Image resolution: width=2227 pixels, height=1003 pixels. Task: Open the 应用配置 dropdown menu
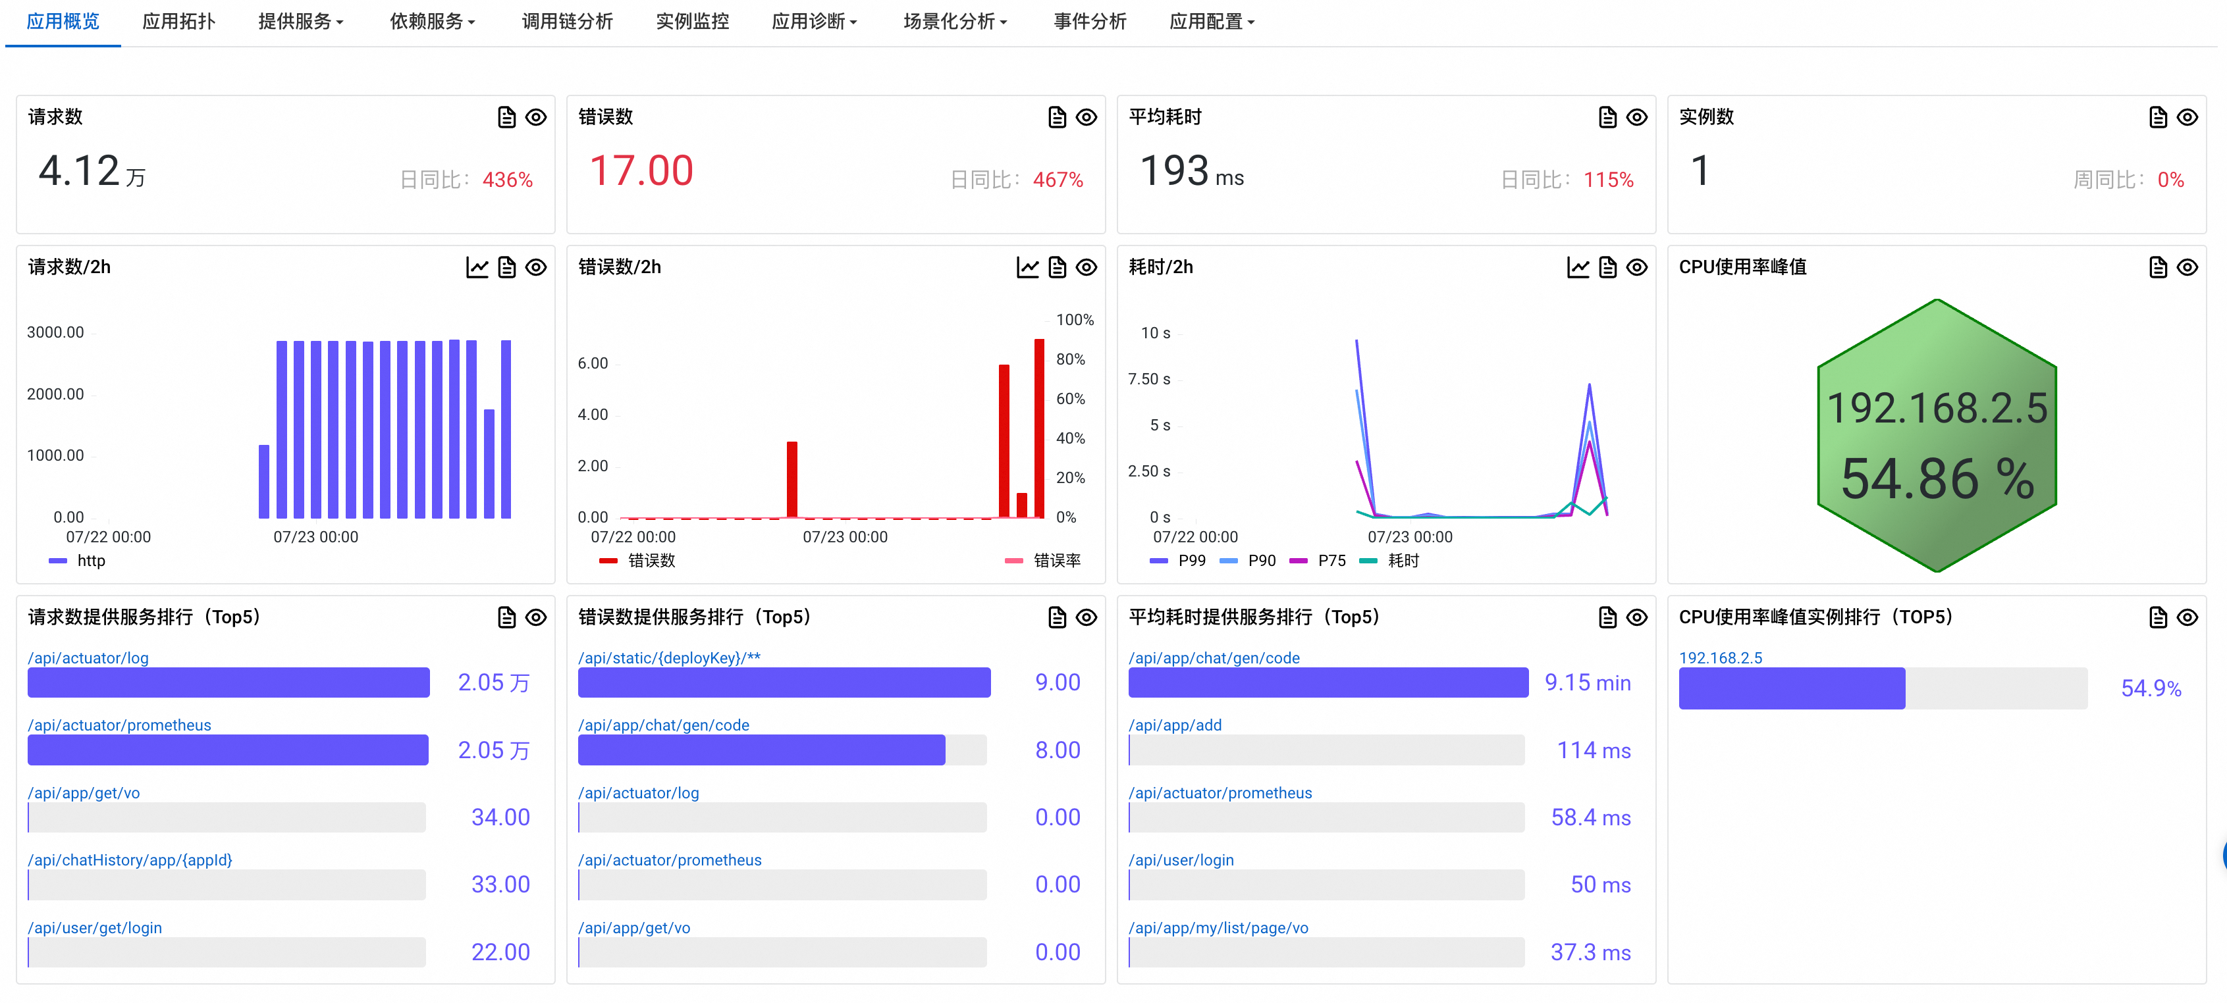coord(1211,22)
